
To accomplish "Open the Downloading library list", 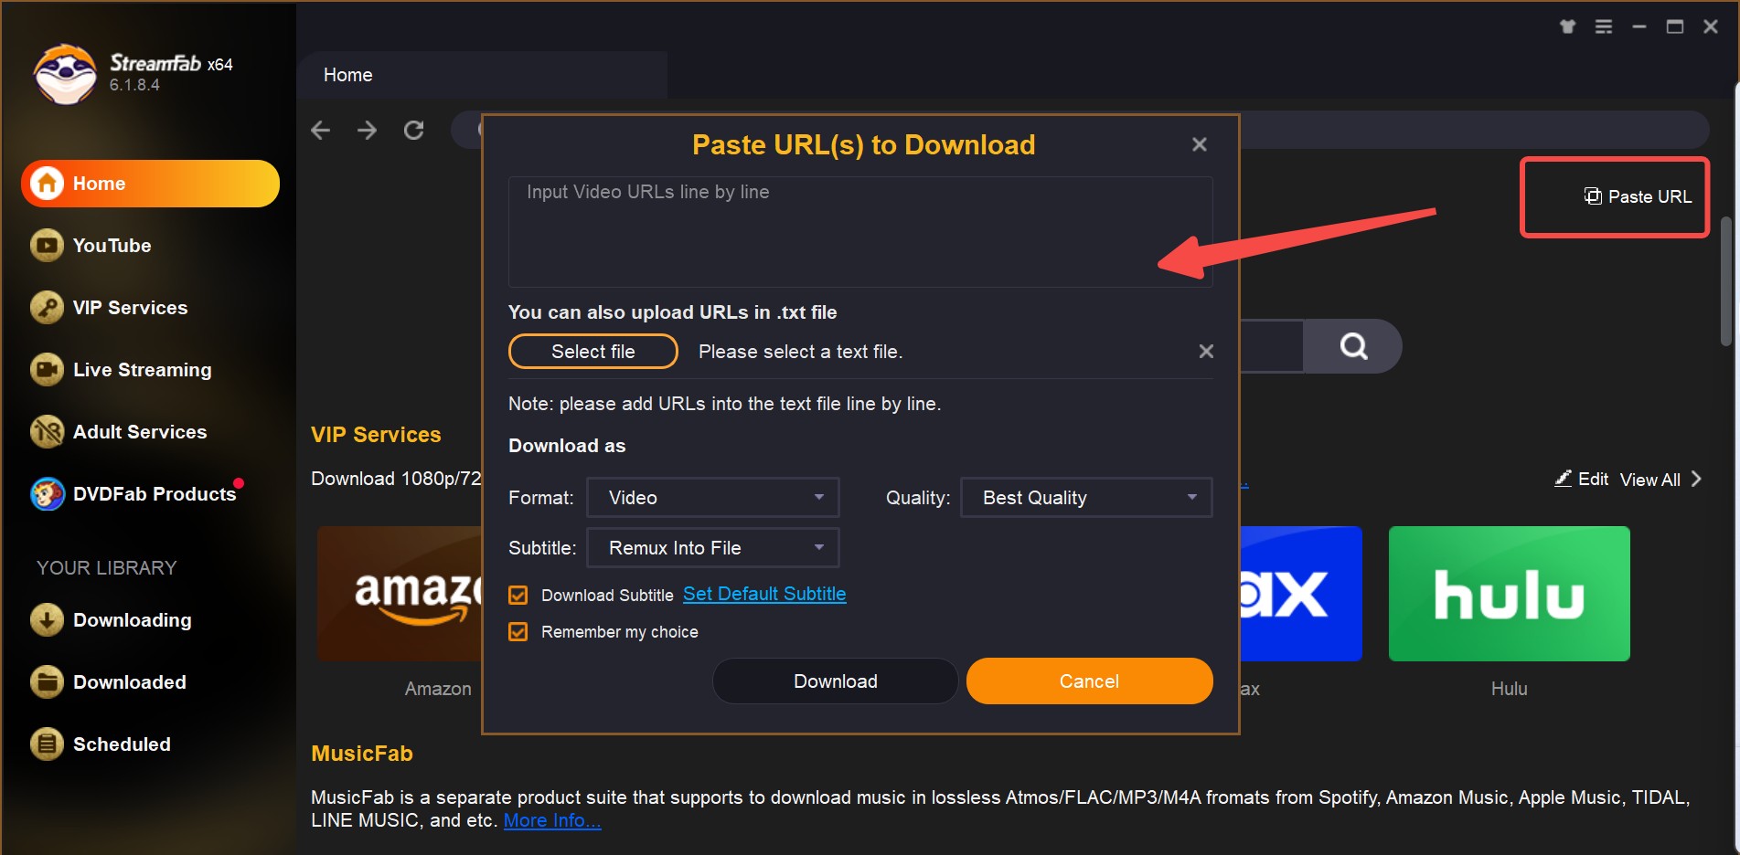I will [x=132, y=620].
